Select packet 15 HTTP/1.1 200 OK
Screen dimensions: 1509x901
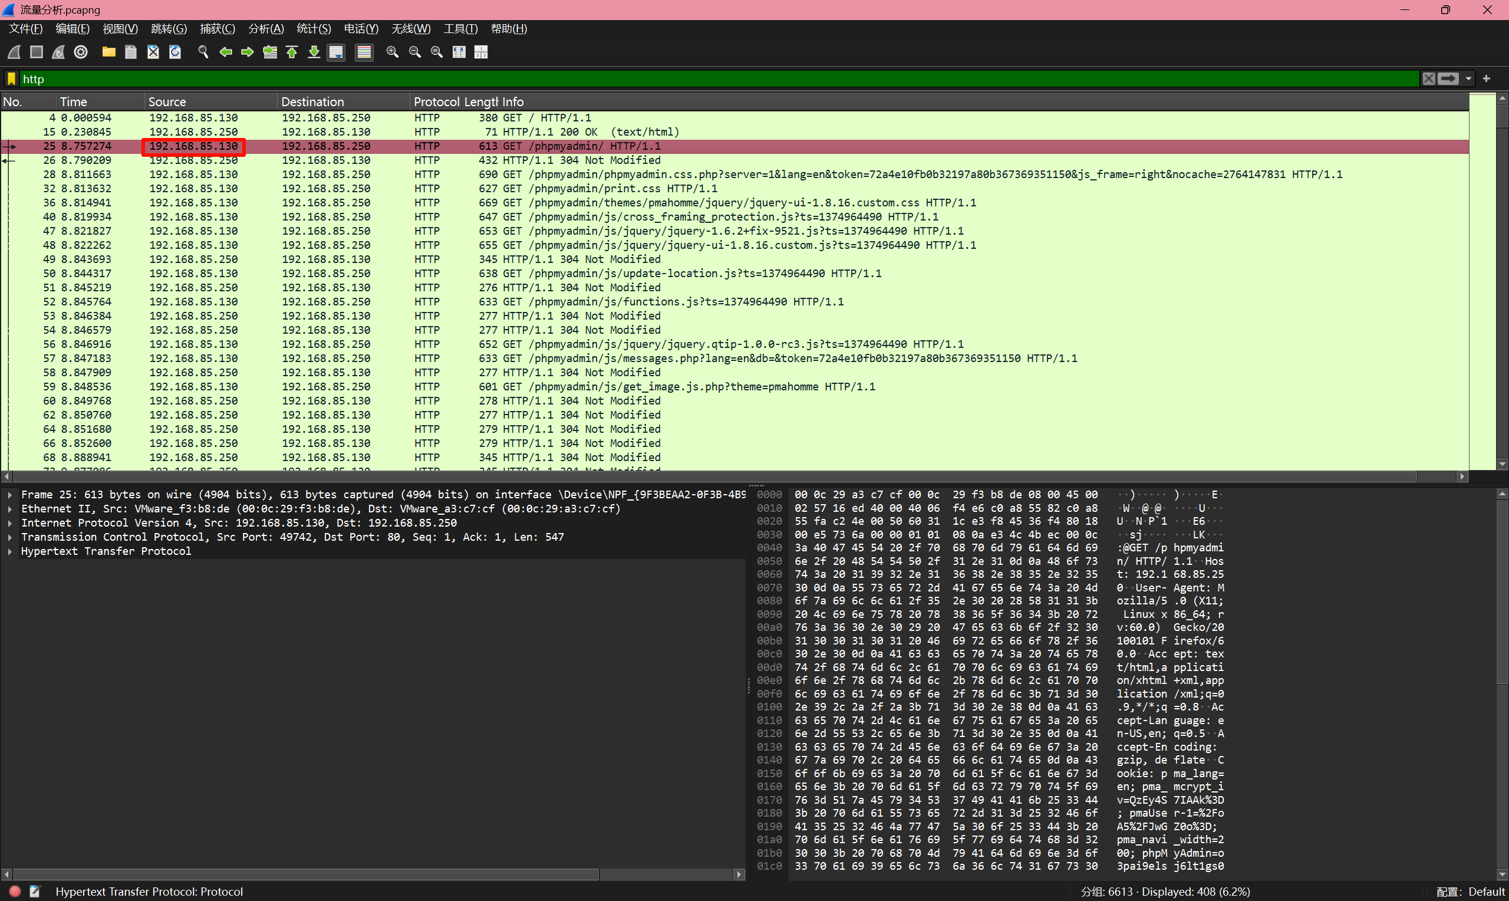click(x=735, y=131)
